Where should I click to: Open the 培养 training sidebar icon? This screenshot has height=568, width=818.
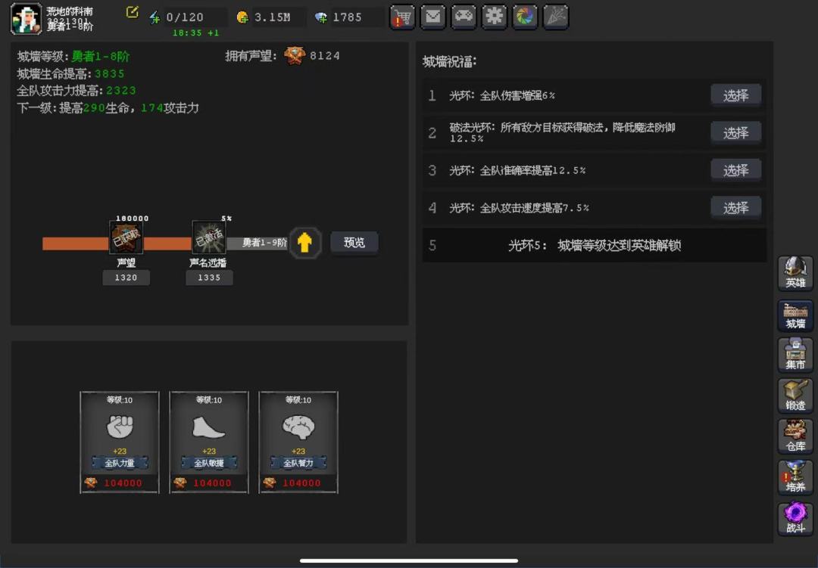coord(795,477)
